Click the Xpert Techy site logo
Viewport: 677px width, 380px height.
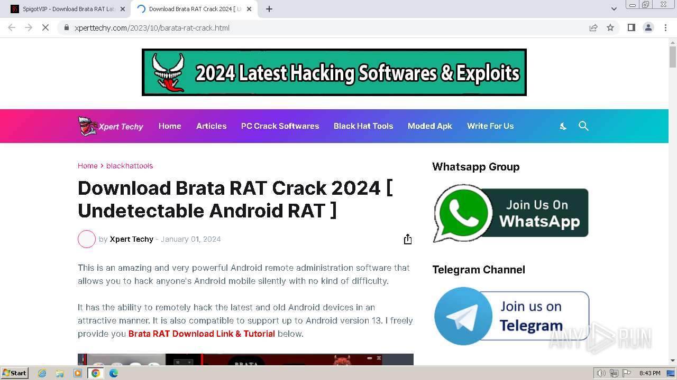111,126
